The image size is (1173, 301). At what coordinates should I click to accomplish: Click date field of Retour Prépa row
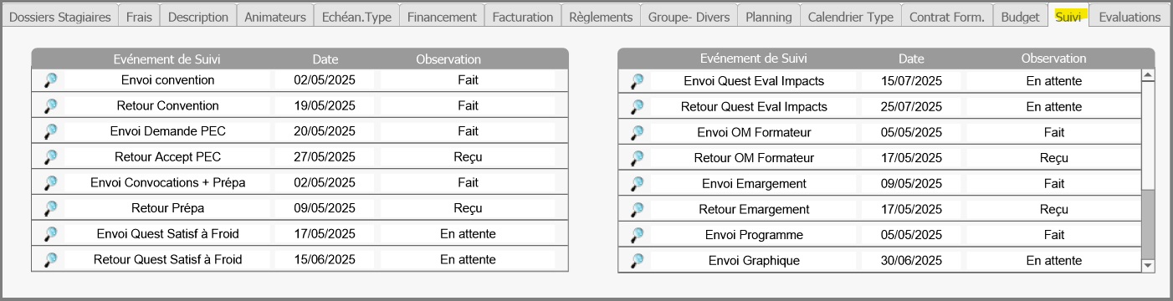325,208
